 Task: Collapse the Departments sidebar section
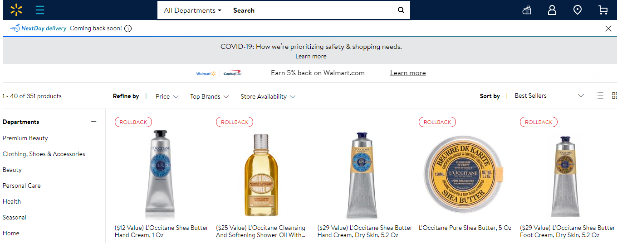tap(93, 122)
